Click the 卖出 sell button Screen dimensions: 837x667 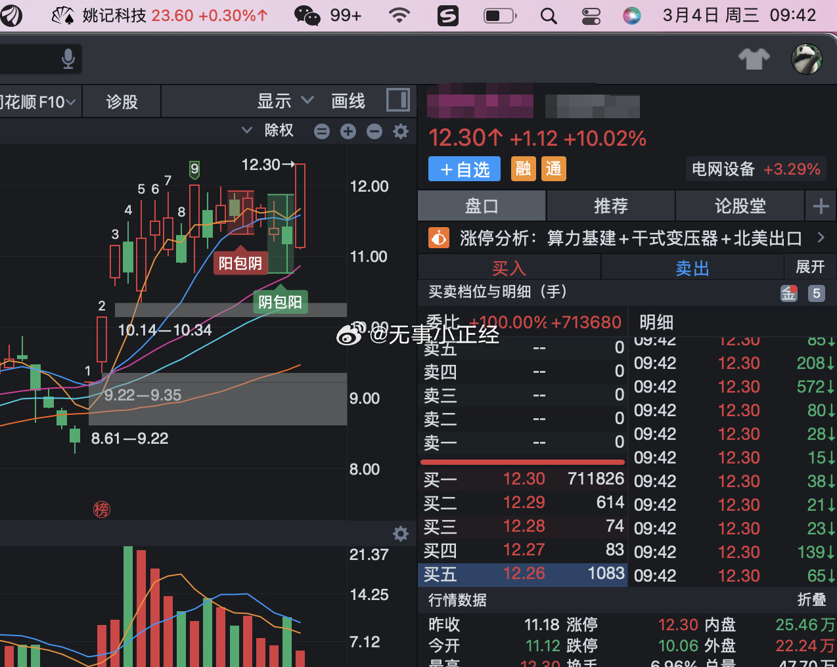(692, 268)
